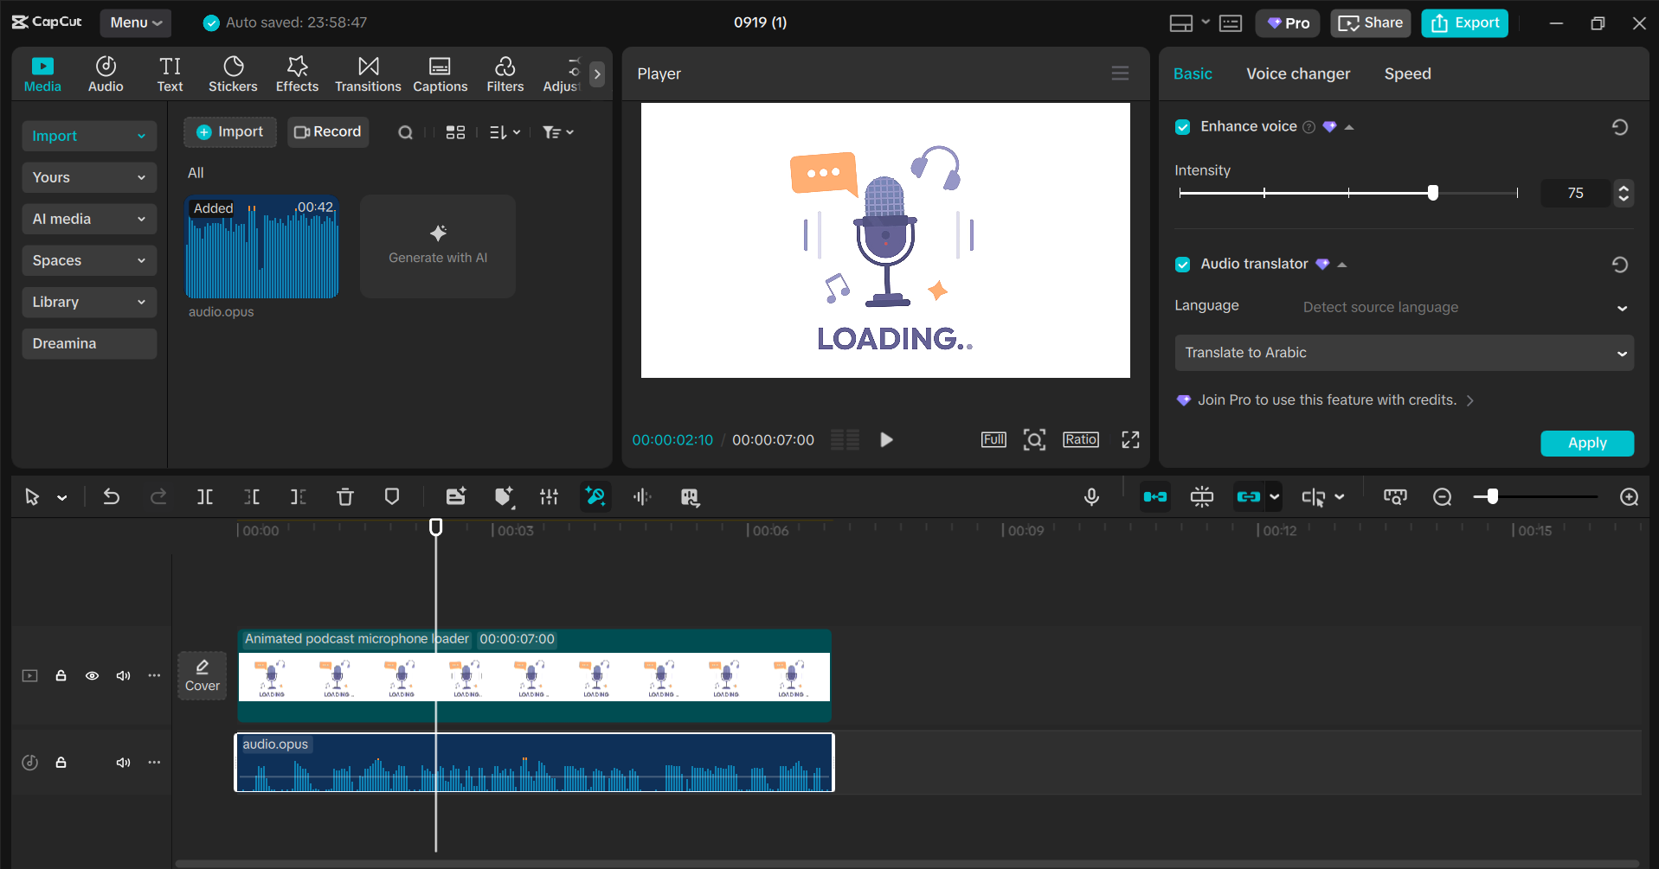The width and height of the screenshot is (1659, 869).
Task: Switch to the Voice changer tab
Action: click(1297, 73)
